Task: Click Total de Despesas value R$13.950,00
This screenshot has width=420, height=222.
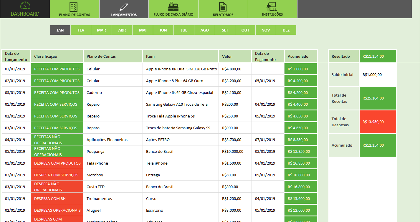Action: pyautogui.click(x=378, y=122)
